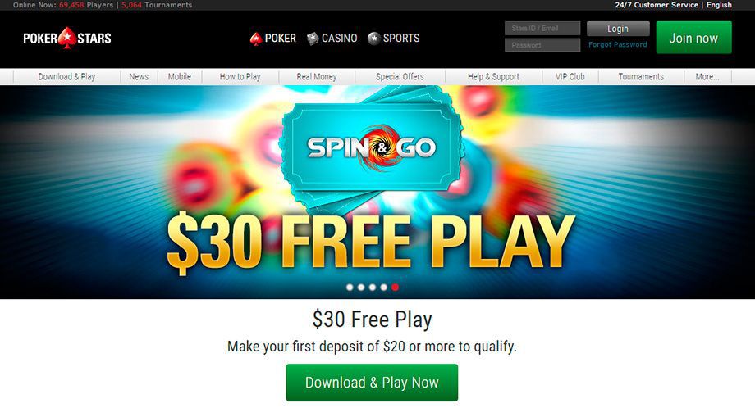Open the VIP Club menu item
This screenshot has height=408, width=755.
click(570, 76)
